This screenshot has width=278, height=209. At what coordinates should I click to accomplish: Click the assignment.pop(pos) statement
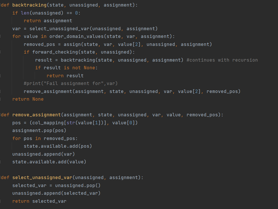[x=39, y=131]
